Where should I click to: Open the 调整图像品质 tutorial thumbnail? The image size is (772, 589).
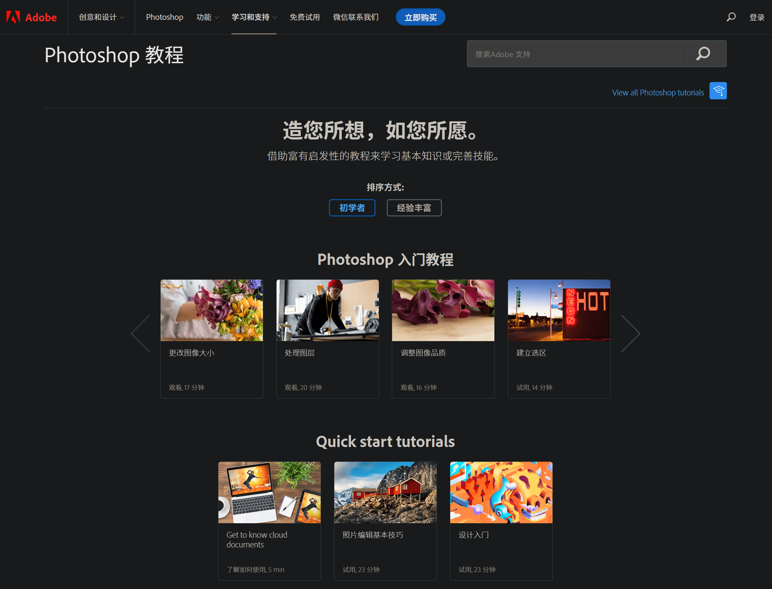[443, 310]
